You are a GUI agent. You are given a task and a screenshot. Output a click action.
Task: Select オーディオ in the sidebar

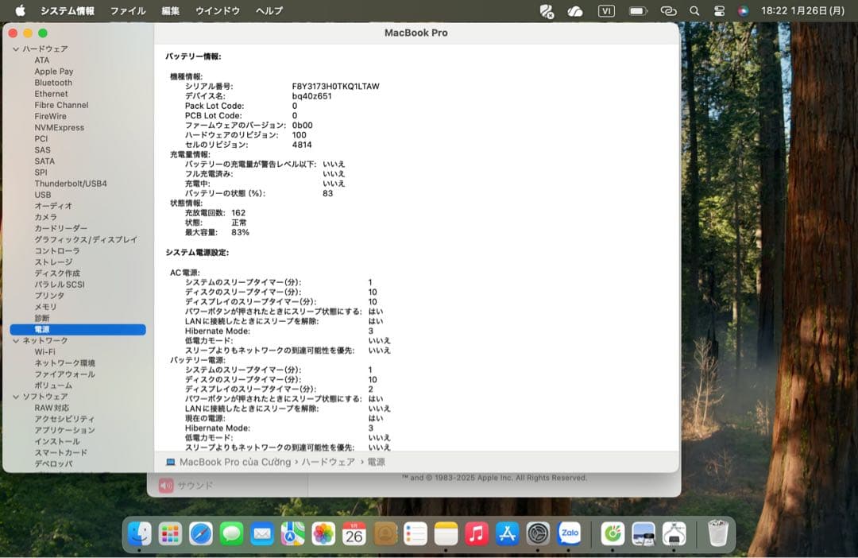pos(53,206)
